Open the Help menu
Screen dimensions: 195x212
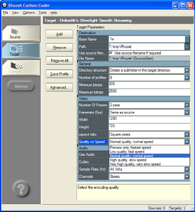[x=54, y=13]
